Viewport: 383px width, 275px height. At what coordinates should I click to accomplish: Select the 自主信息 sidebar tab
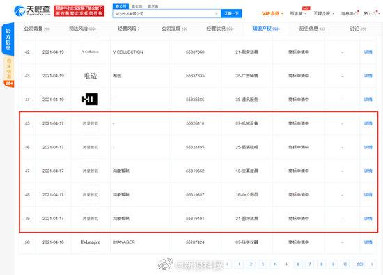pos(9,69)
